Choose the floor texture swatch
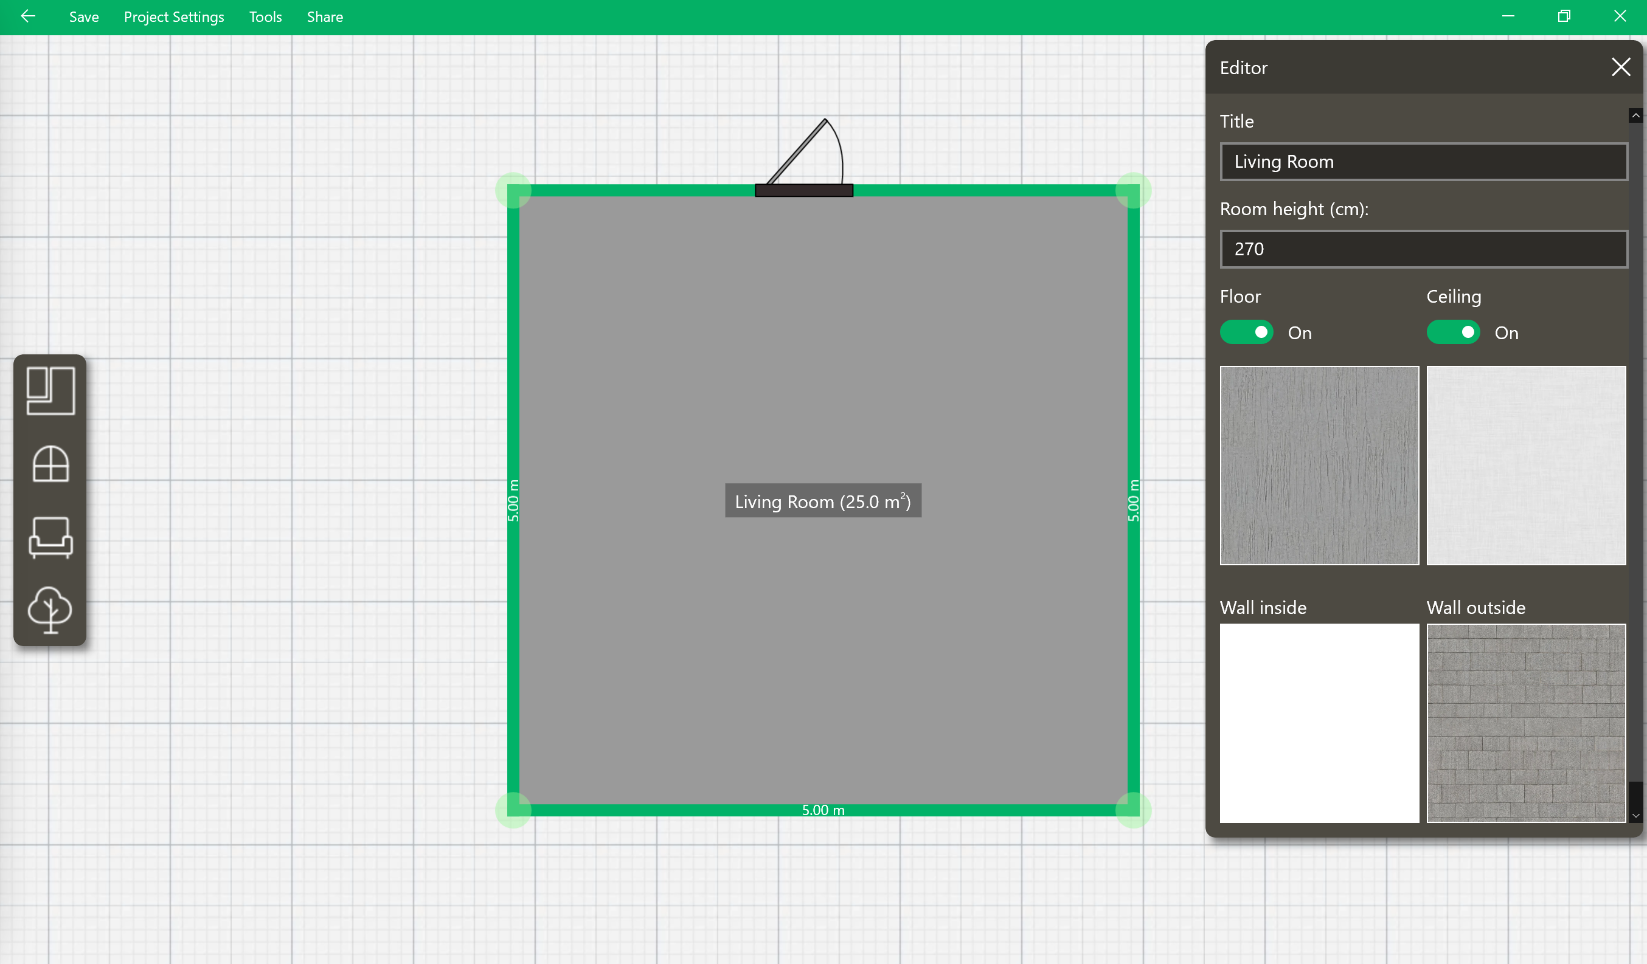The width and height of the screenshot is (1647, 964). coord(1319,465)
